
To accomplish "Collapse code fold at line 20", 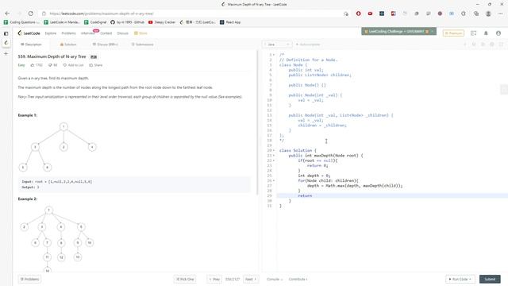I will pyautogui.click(x=274, y=150).
